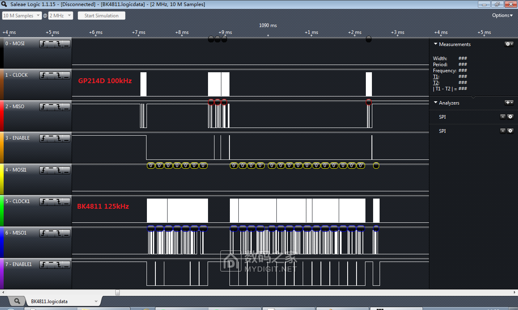Click the Start Simulation button
The height and width of the screenshot is (310, 518).
(102, 16)
